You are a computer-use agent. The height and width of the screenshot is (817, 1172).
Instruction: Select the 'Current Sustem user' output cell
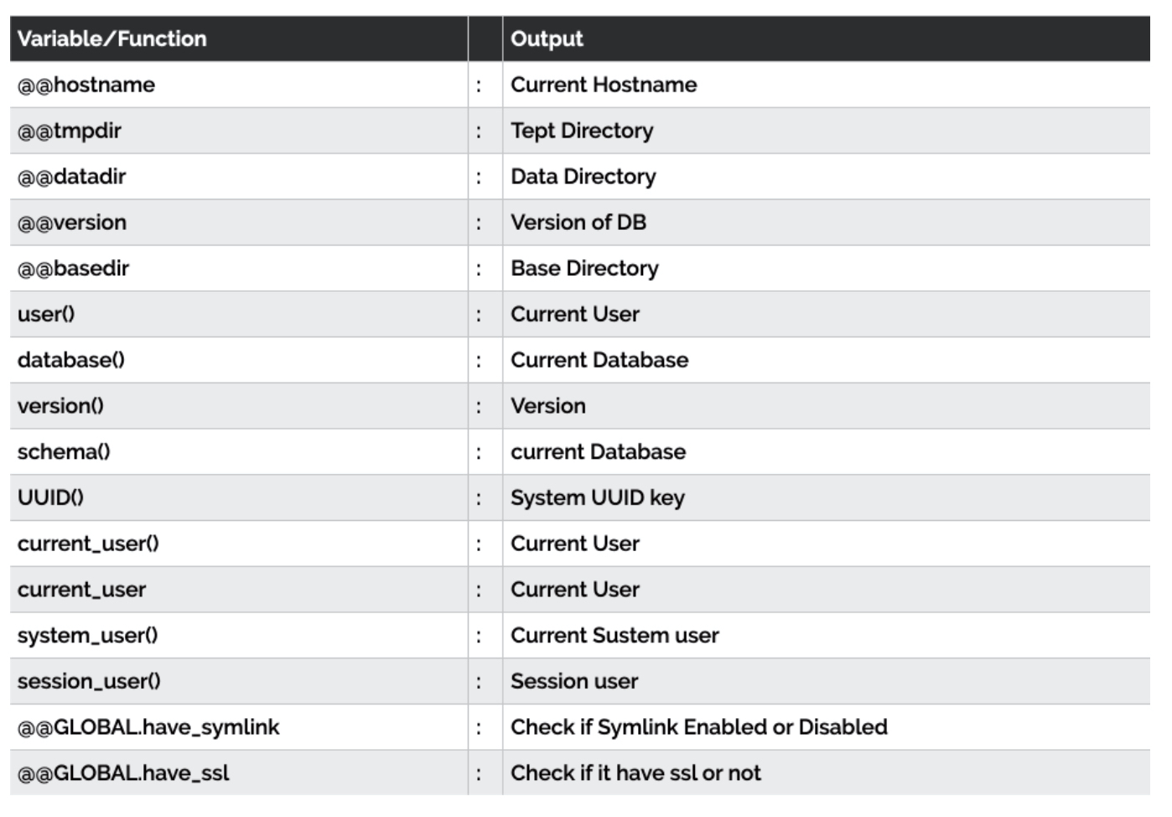click(x=827, y=635)
